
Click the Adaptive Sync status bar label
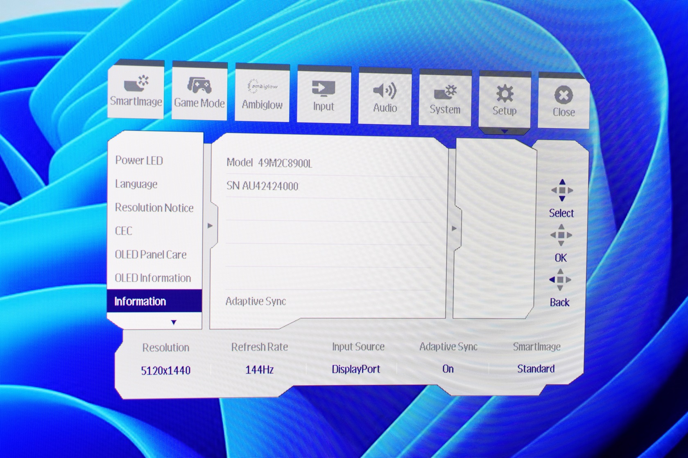[448, 347]
